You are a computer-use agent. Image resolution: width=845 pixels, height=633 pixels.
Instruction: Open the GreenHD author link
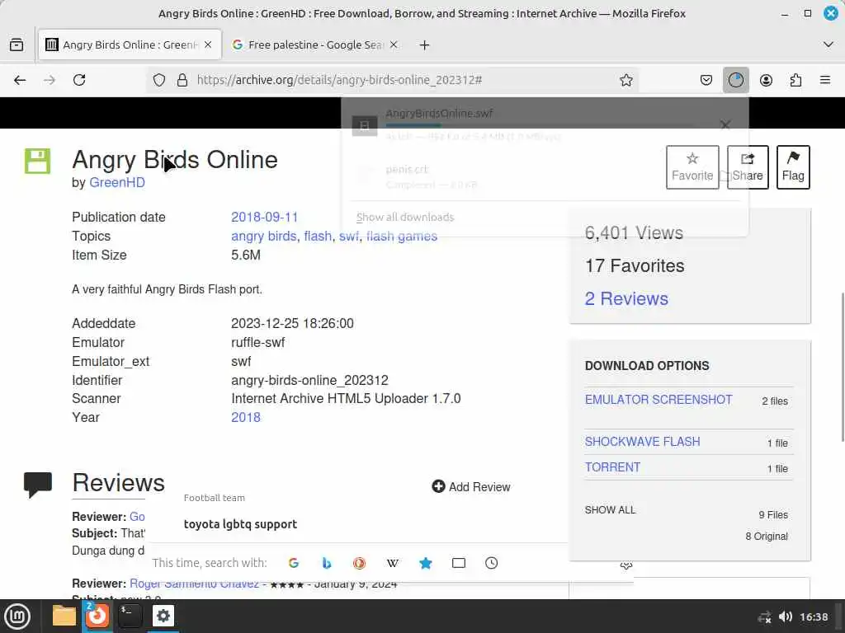(x=117, y=182)
